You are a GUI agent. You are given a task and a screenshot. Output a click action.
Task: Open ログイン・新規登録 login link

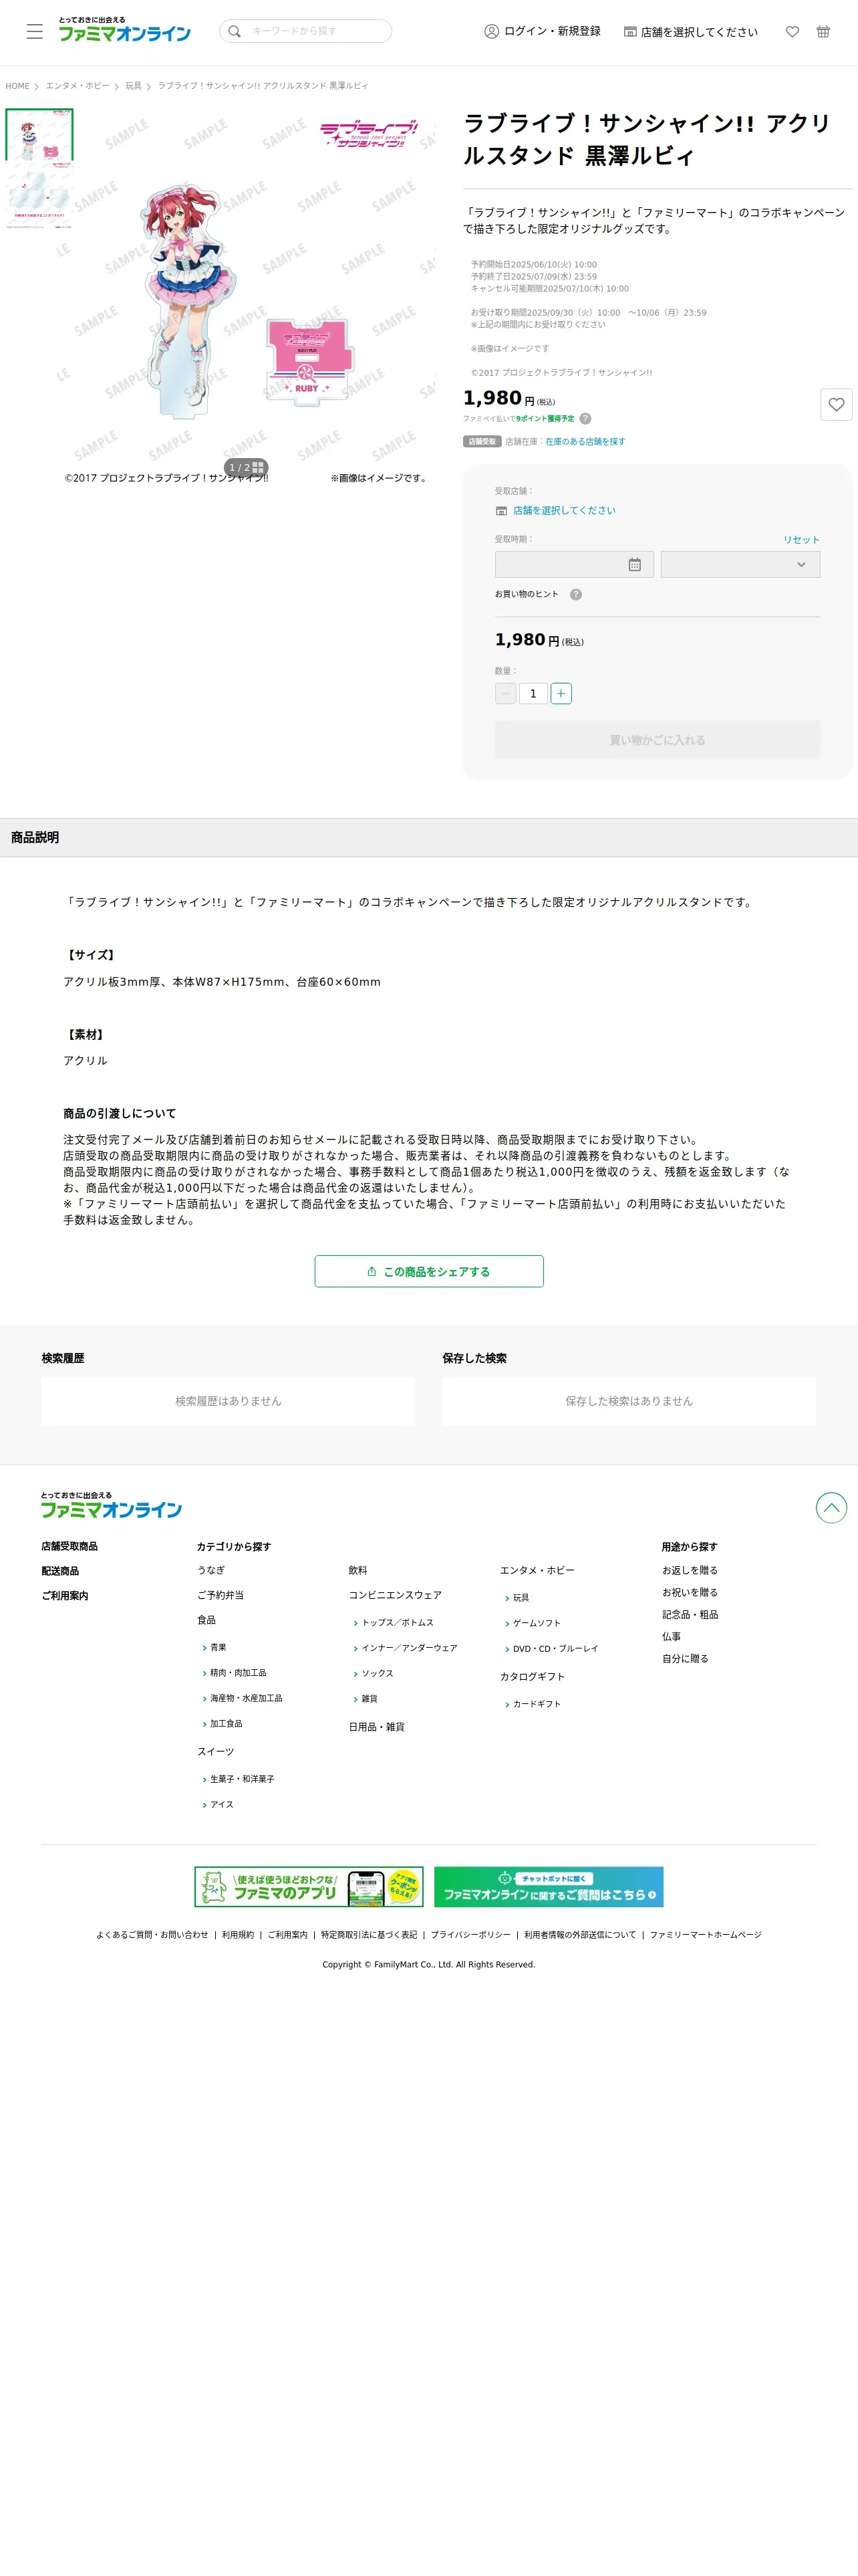pyautogui.click(x=543, y=31)
